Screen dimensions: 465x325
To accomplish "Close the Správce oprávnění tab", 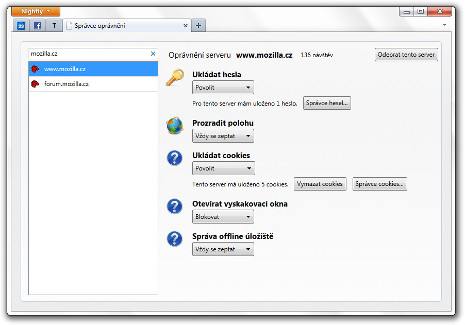I will [x=186, y=26].
